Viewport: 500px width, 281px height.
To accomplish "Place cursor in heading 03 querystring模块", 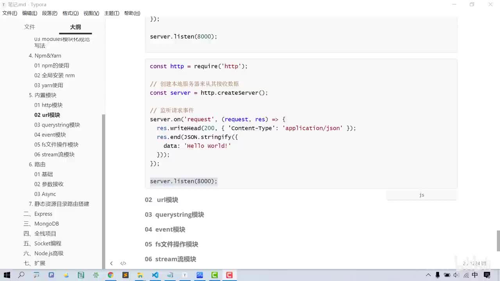I will click(175, 215).
